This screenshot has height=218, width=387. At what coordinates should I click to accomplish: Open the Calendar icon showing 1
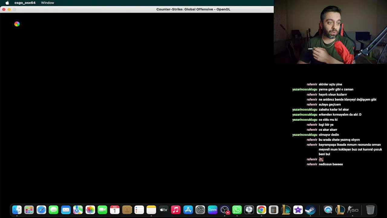pos(115,210)
